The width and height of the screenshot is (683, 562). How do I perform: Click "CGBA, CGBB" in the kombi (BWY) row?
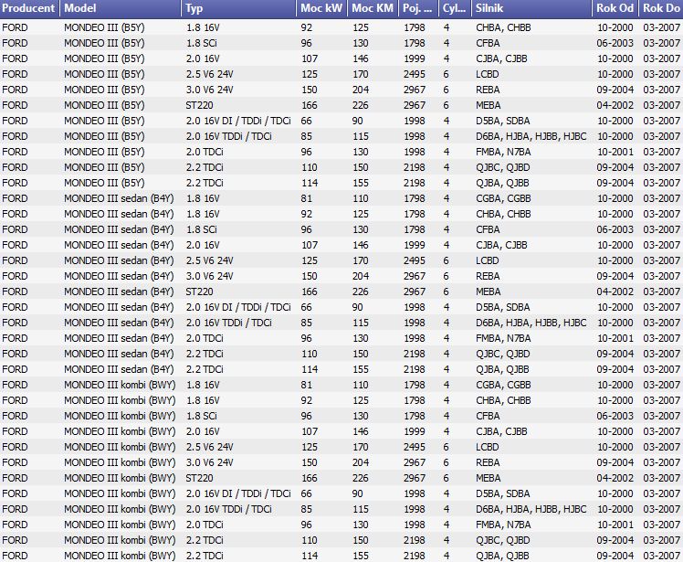click(x=503, y=385)
